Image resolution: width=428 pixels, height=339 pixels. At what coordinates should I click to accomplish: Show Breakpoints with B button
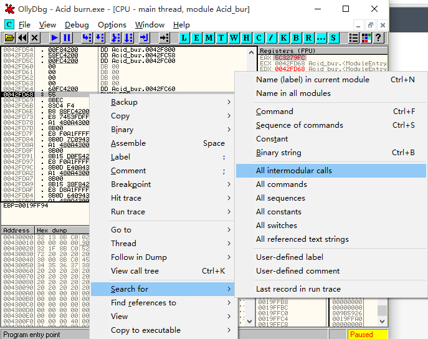(x=296, y=37)
